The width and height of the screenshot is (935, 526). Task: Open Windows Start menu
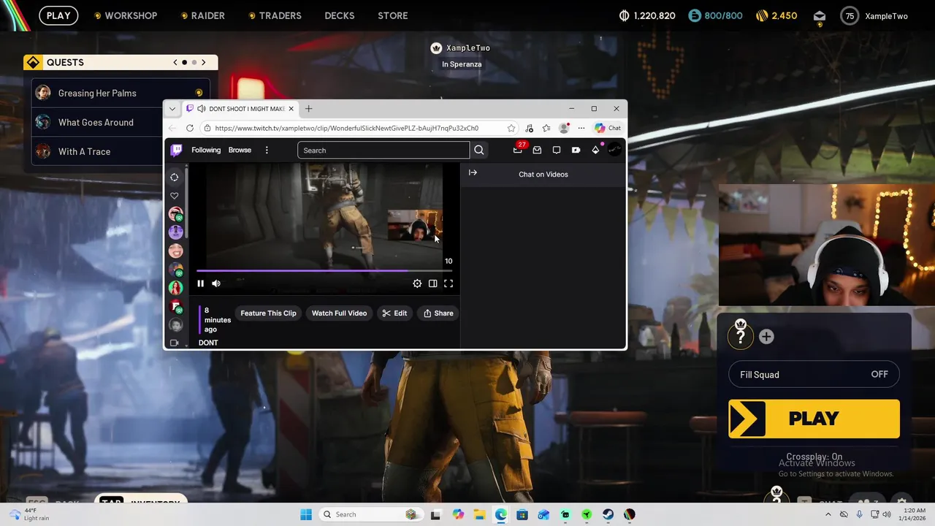306,514
